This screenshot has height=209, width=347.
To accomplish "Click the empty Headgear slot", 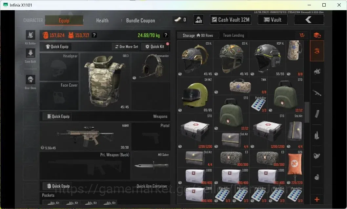I will (59, 67).
